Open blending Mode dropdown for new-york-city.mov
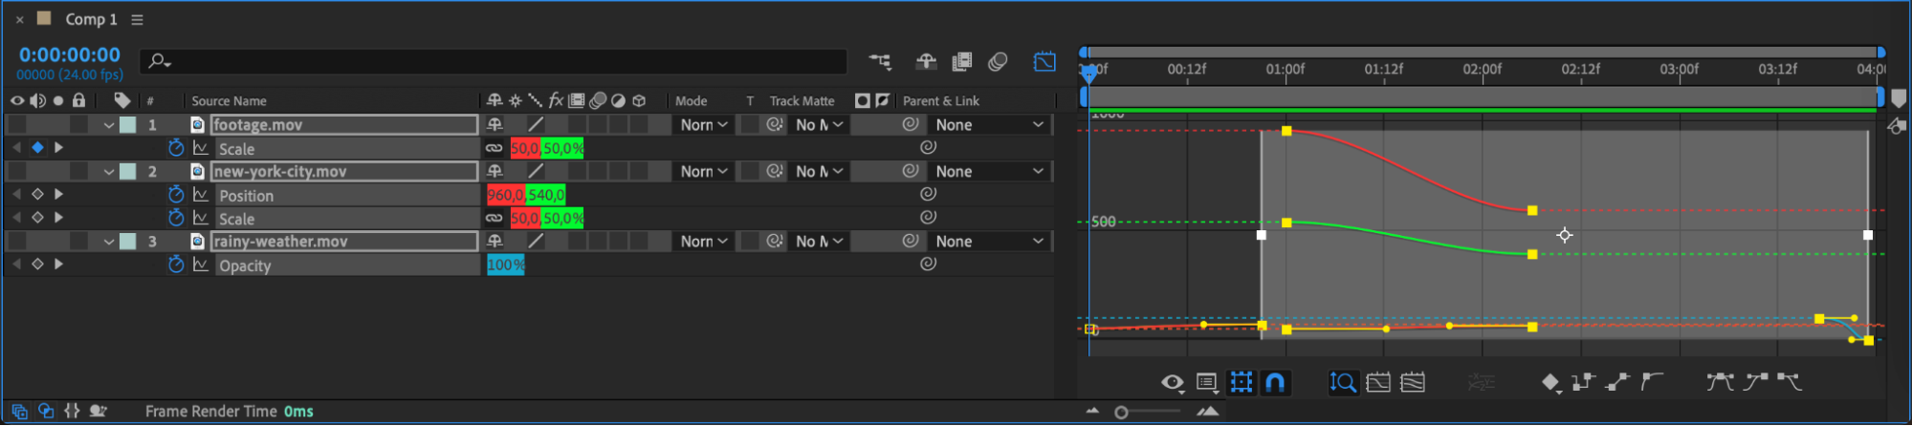This screenshot has height=426, width=1912. pyautogui.click(x=704, y=172)
